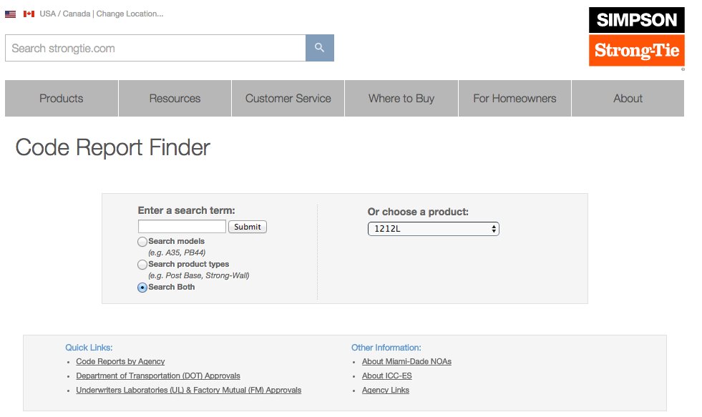
Task: Open Department of Transportation (DOT) Approvals link
Action: point(158,376)
